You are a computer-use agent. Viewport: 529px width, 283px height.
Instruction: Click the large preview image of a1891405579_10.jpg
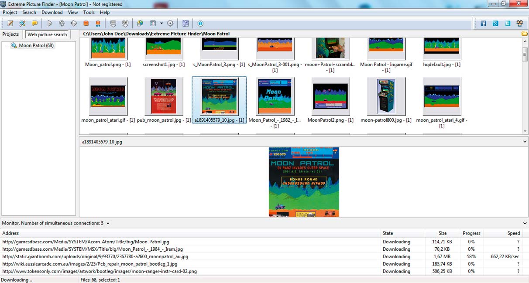tap(304, 182)
